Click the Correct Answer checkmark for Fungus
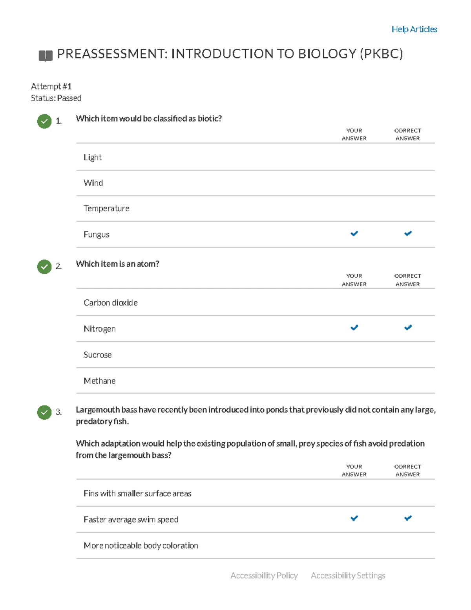 coord(408,234)
